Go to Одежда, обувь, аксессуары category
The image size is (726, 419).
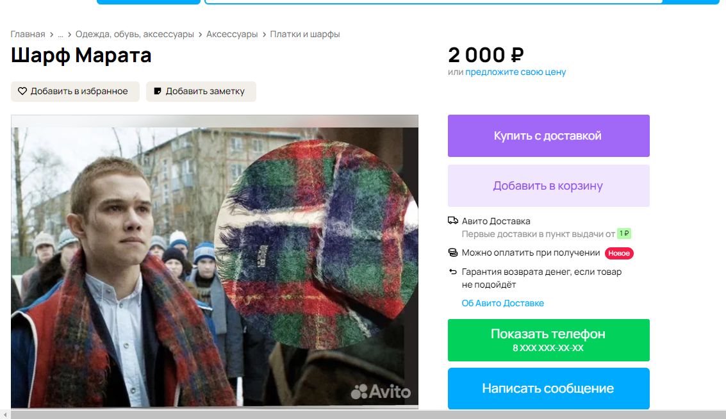135,34
